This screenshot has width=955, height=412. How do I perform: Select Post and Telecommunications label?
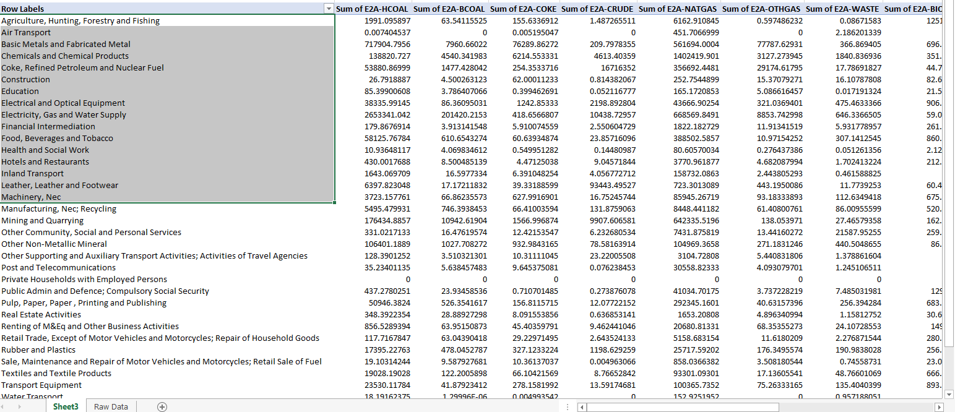click(x=58, y=268)
